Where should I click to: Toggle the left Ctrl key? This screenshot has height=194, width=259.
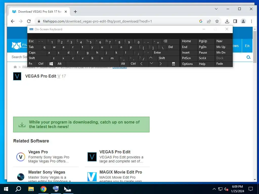[x=42, y=64]
